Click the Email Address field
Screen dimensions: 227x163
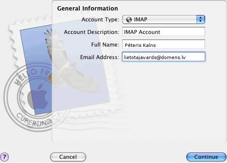tap(164, 57)
